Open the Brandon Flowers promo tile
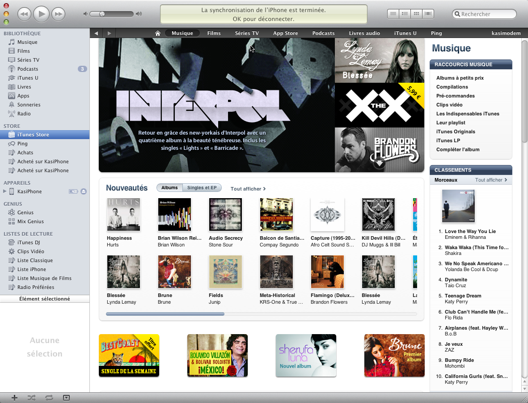 pyautogui.click(x=380, y=150)
